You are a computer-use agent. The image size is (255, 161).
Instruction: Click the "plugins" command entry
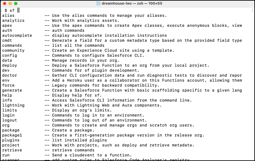[11, 140]
